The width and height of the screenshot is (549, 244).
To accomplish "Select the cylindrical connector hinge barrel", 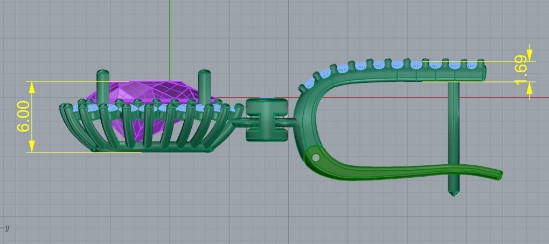I will pos(267,120).
